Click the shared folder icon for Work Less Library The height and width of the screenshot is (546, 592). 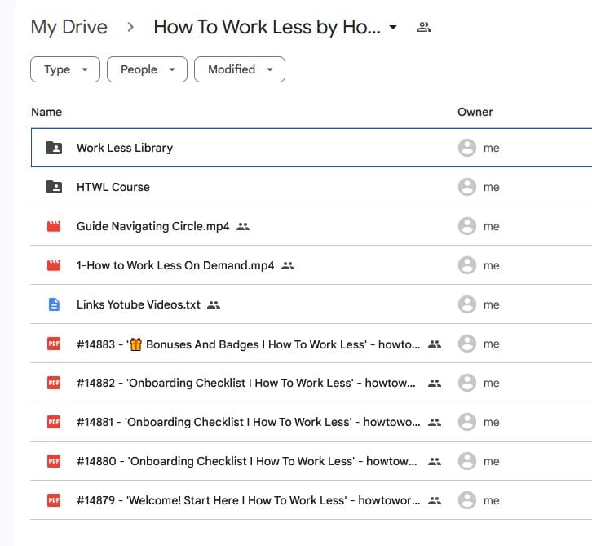[x=54, y=148]
